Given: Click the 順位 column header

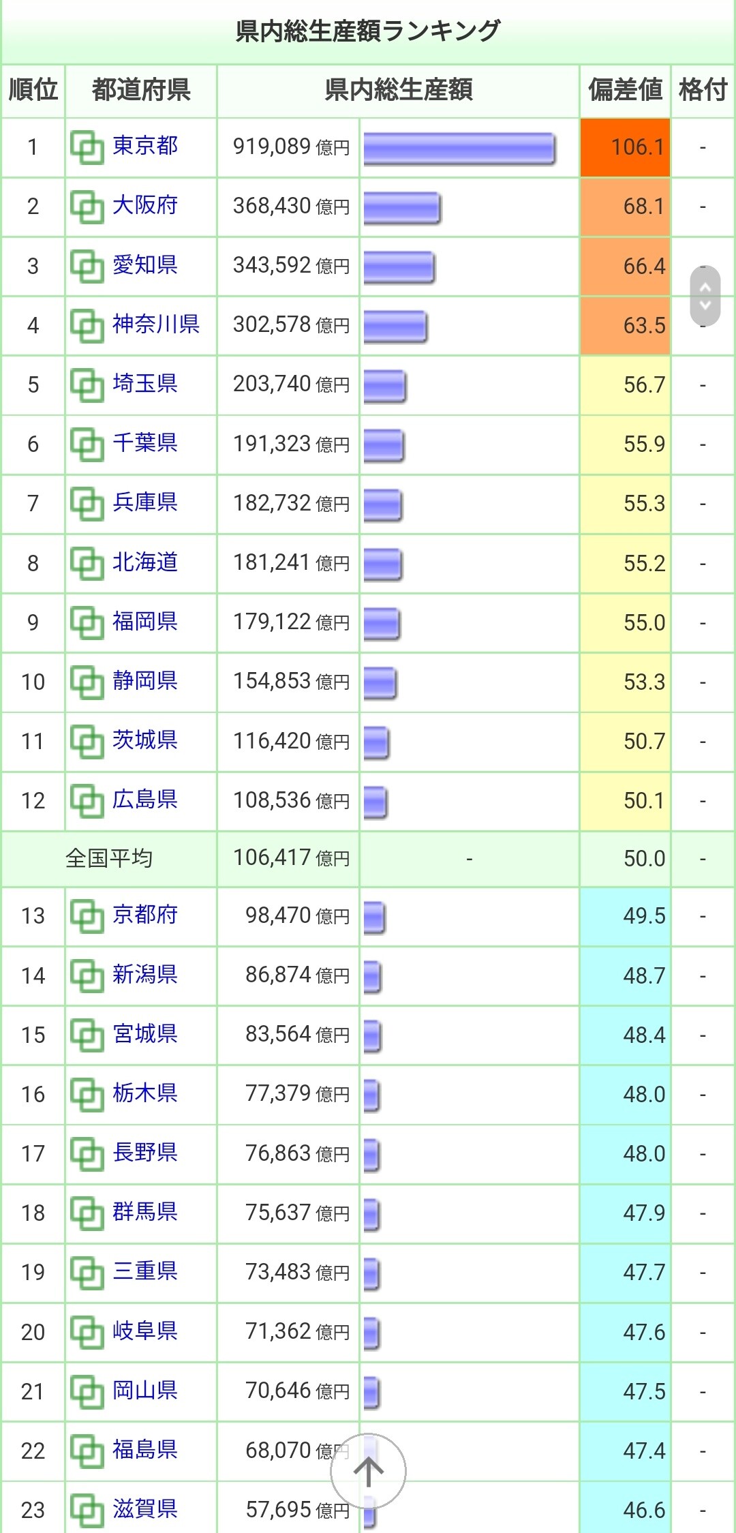Looking at the screenshot, I should click(33, 90).
